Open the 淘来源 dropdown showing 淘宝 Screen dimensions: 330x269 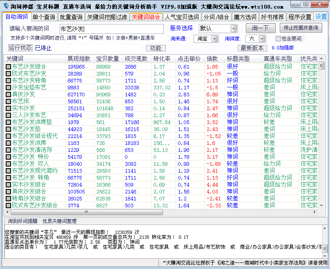[x=208, y=38]
